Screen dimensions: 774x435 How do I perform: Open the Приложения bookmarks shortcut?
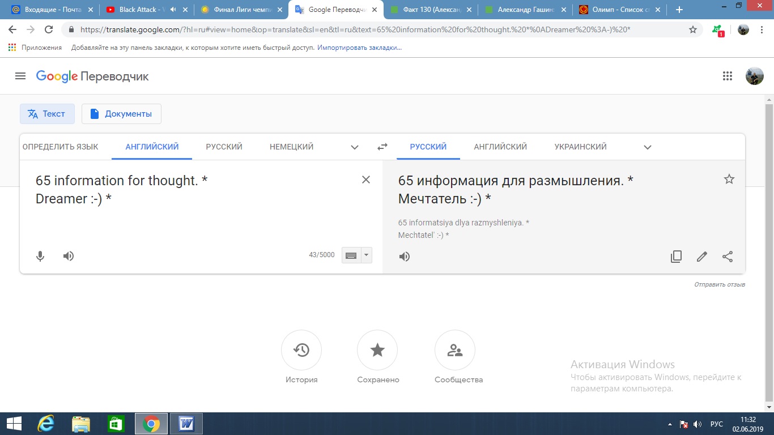tap(35, 48)
